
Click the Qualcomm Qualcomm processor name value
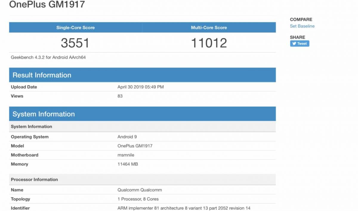[x=140, y=190]
